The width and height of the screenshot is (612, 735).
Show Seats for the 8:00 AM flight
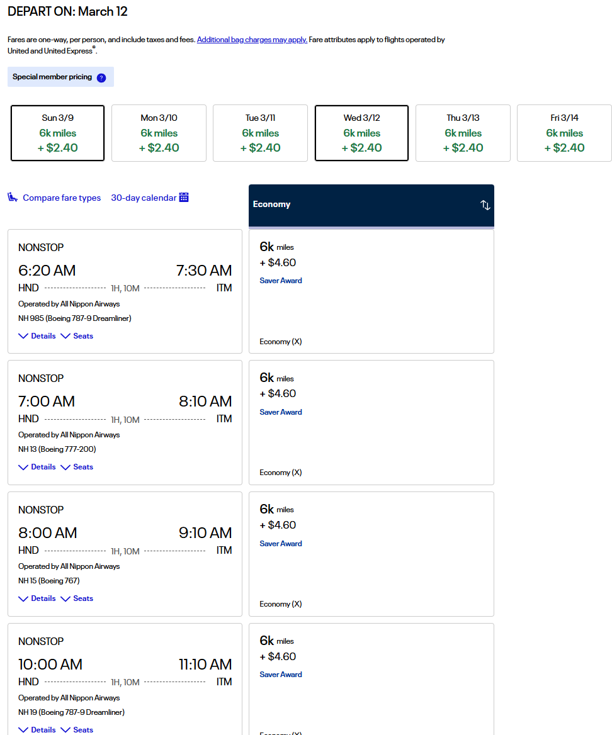tap(77, 598)
